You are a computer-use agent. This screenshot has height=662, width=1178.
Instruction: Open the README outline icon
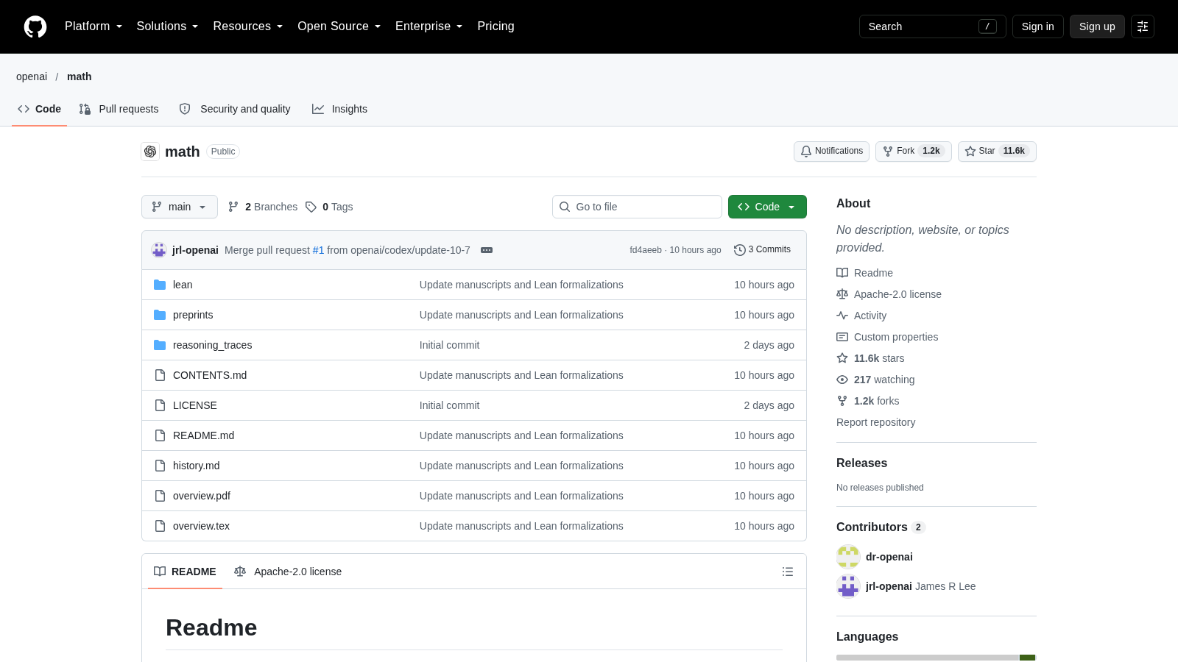[x=788, y=572]
